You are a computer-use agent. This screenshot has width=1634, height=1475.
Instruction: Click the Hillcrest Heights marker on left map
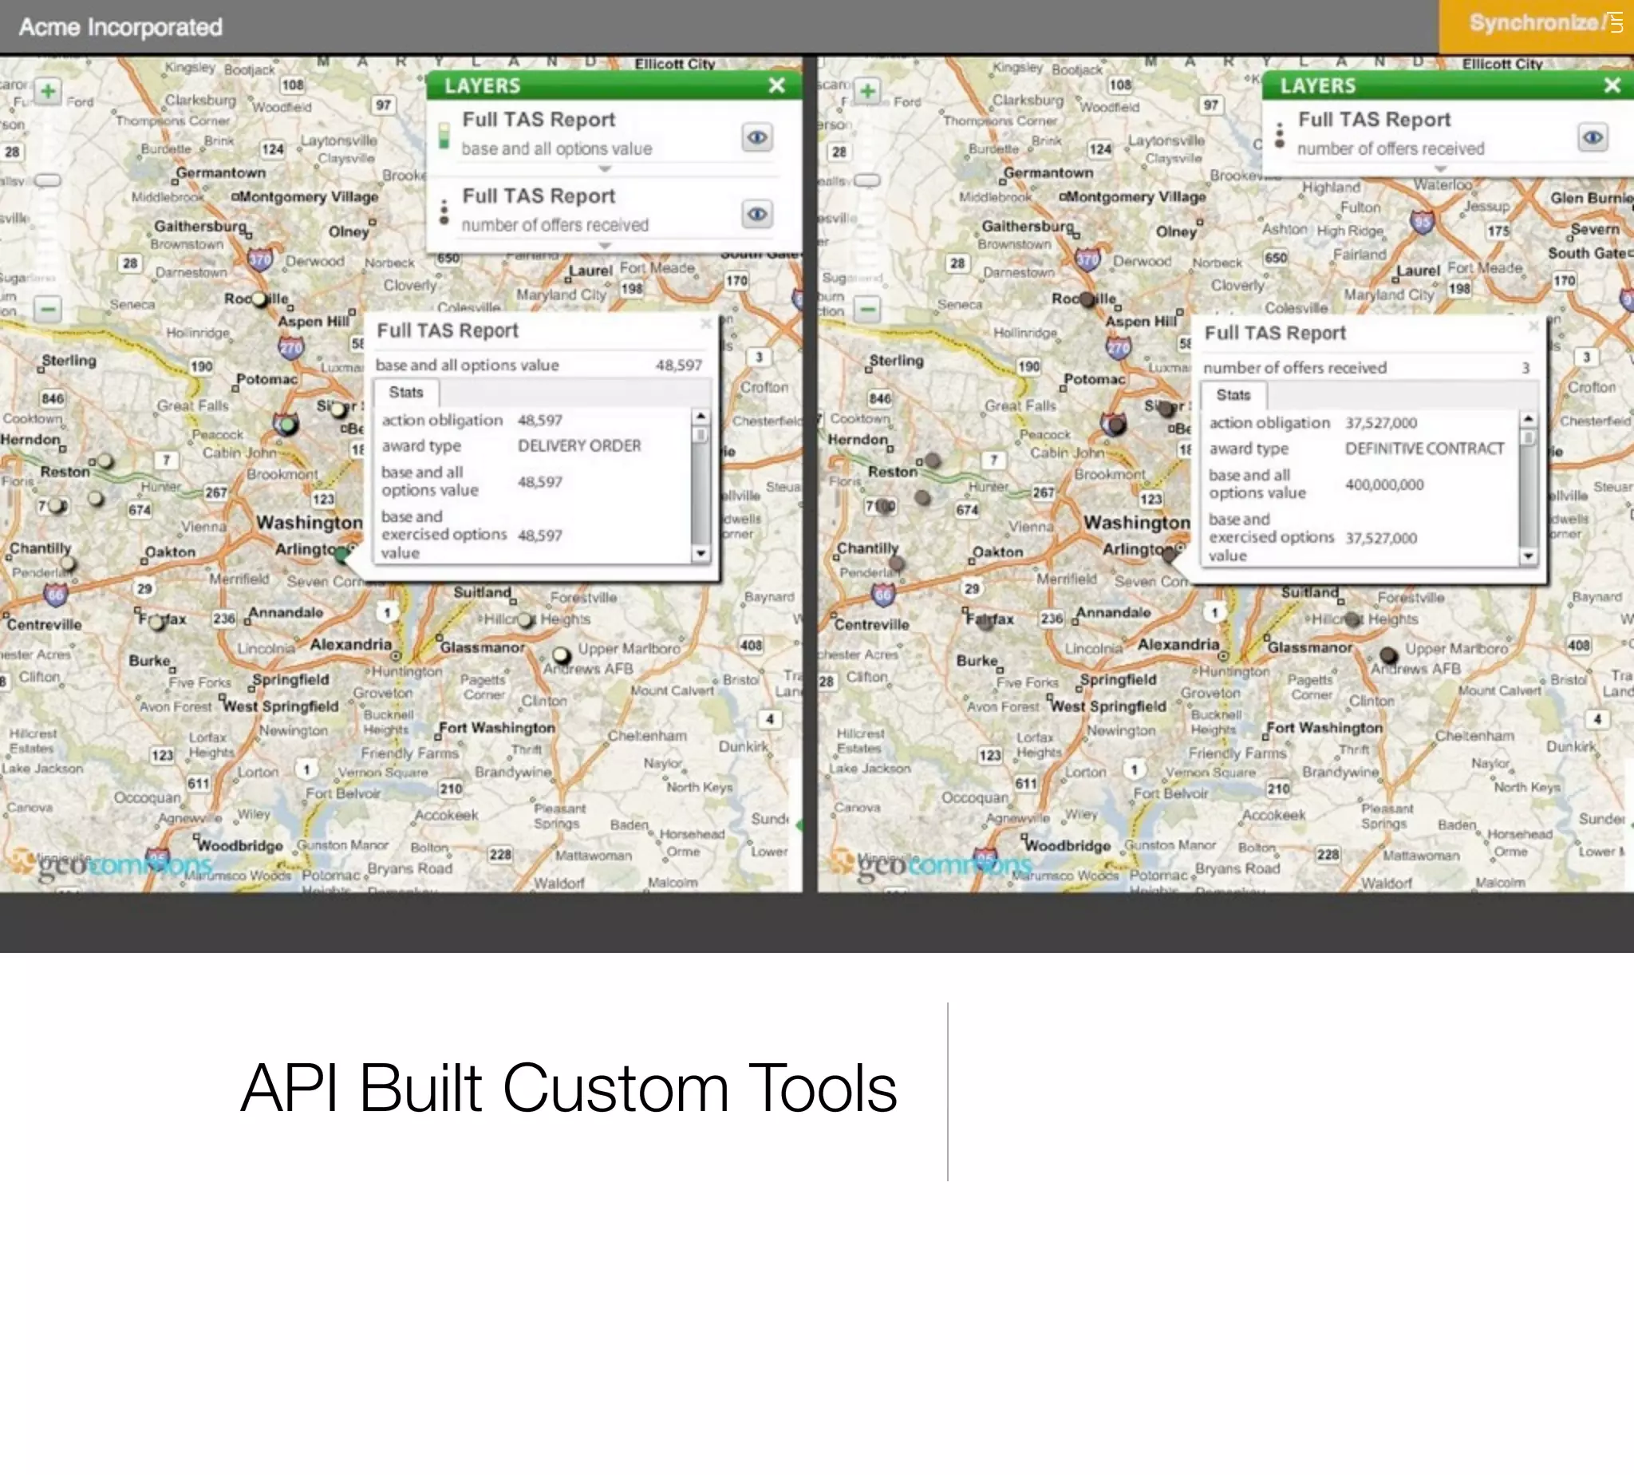(525, 620)
